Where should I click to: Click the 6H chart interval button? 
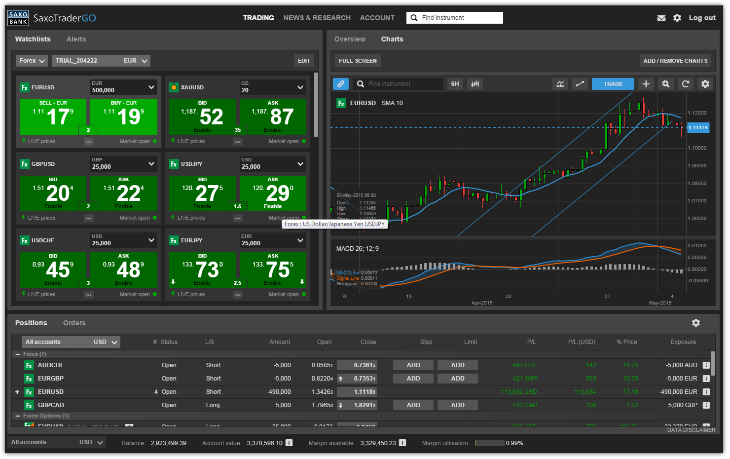[455, 84]
